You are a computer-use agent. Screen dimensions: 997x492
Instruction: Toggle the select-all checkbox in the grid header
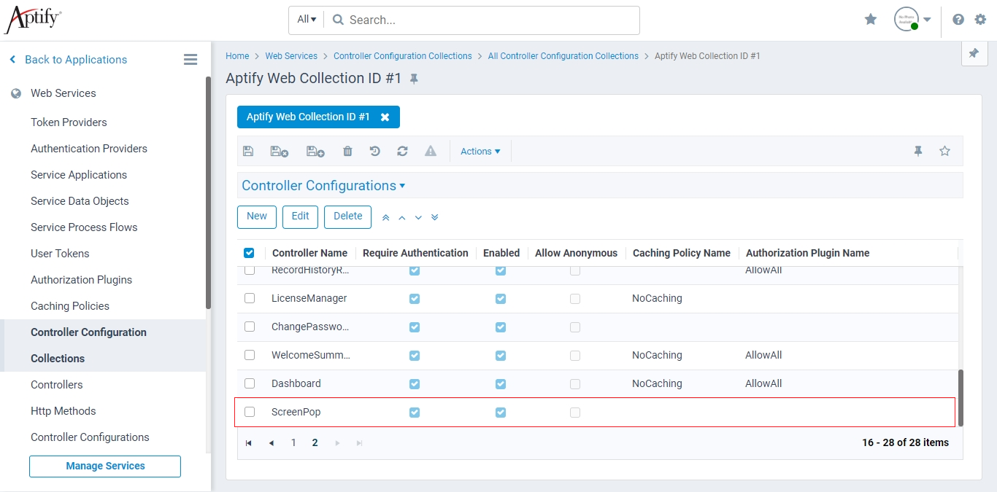coord(249,253)
